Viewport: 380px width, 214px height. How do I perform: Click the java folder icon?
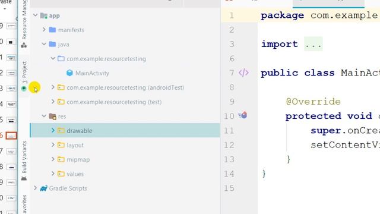pos(52,44)
